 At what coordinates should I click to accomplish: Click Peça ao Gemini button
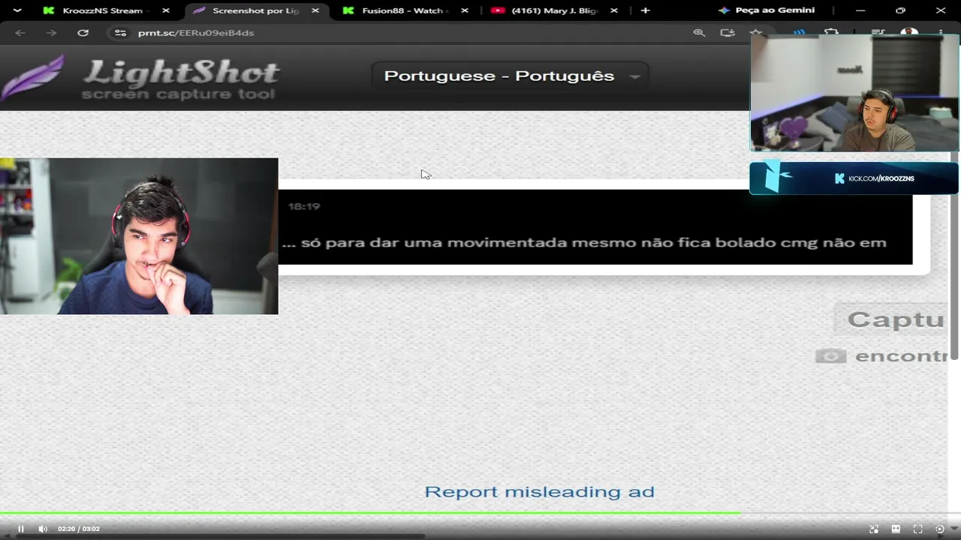tap(767, 10)
